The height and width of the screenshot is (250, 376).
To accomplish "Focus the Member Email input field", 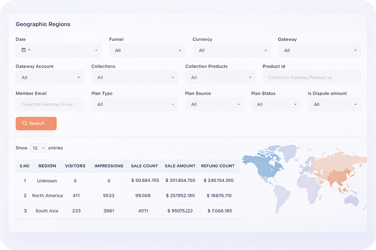I will coord(50,104).
